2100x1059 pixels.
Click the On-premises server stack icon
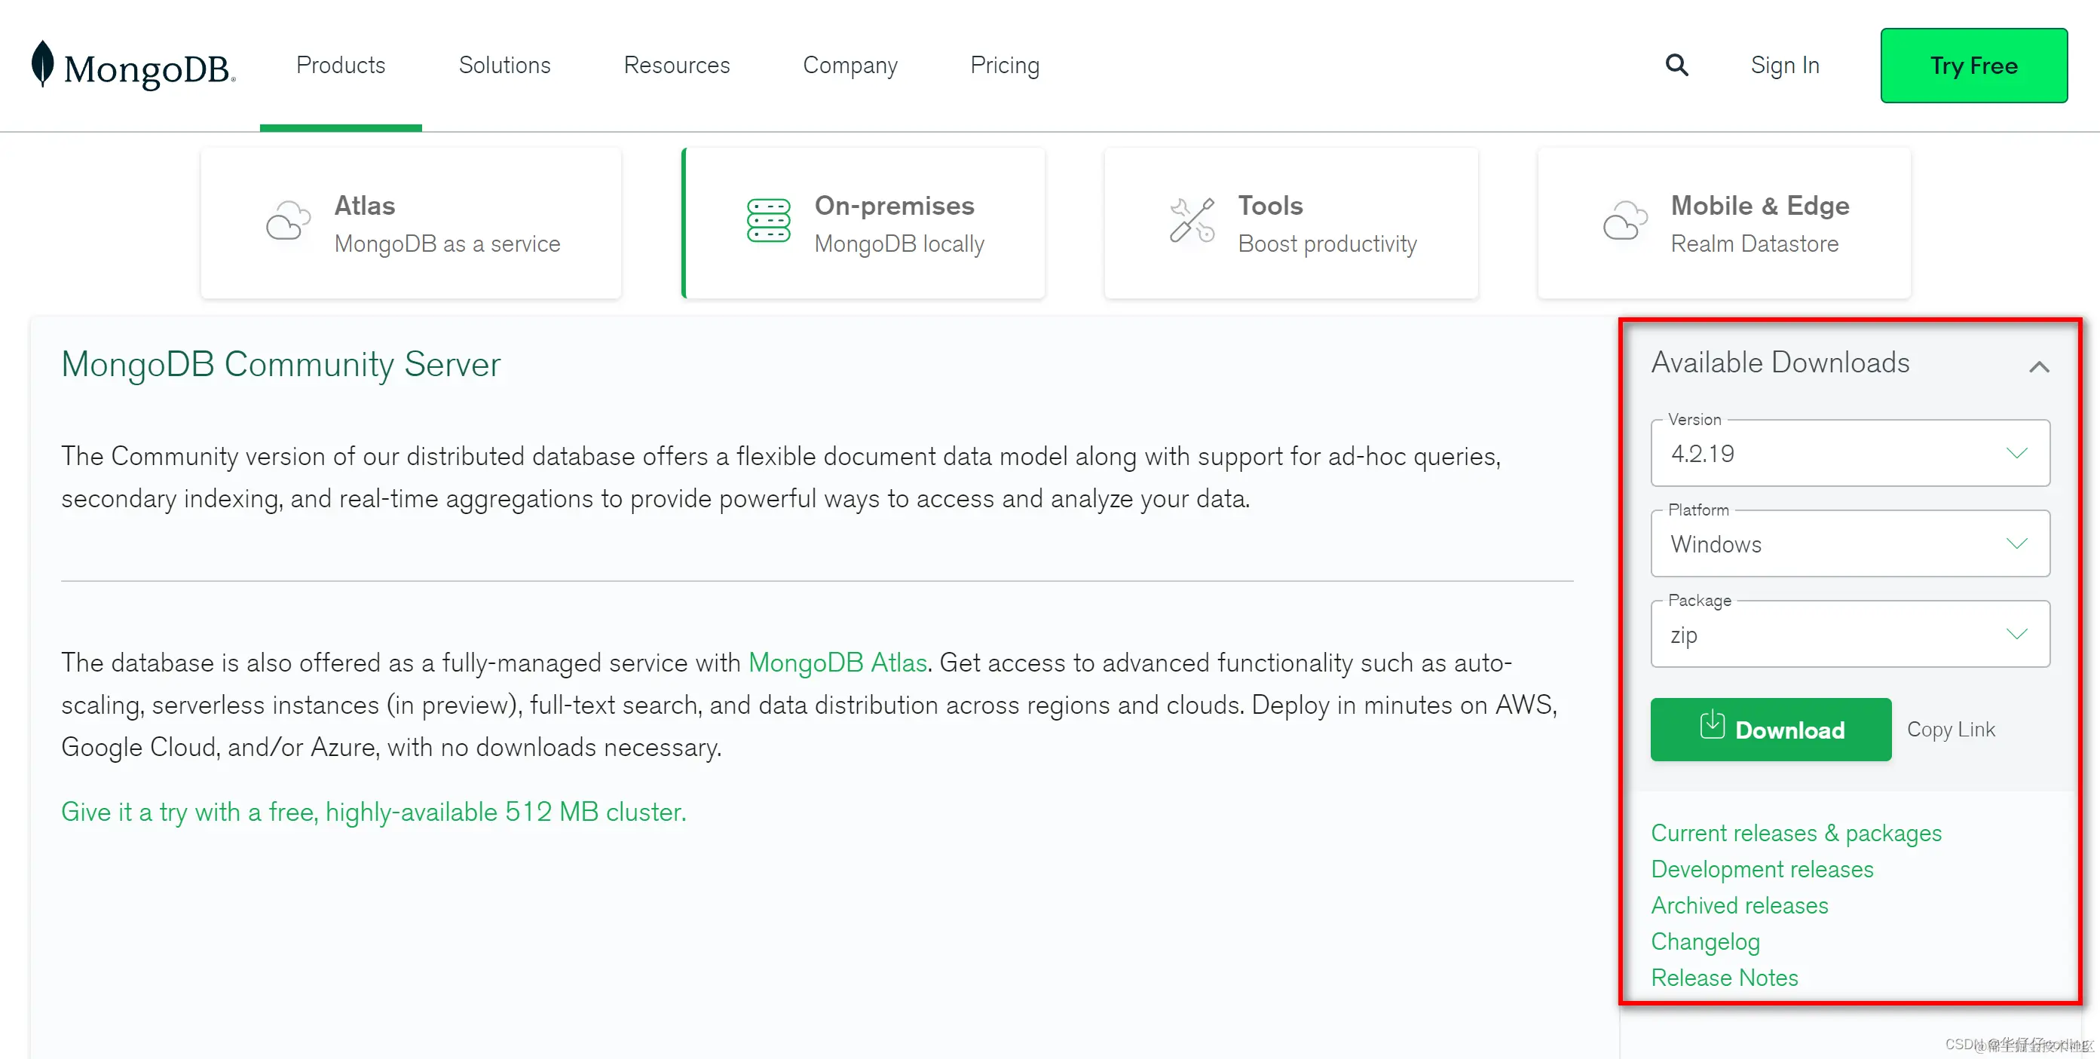tap(768, 221)
